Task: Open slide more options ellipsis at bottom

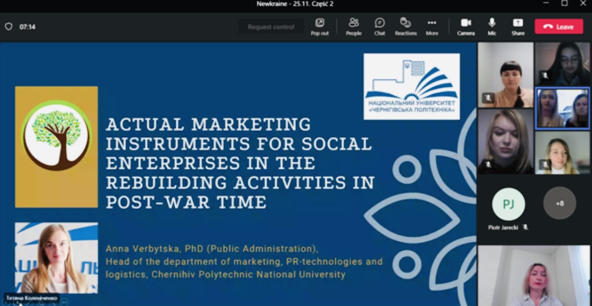Action: click(x=64, y=302)
